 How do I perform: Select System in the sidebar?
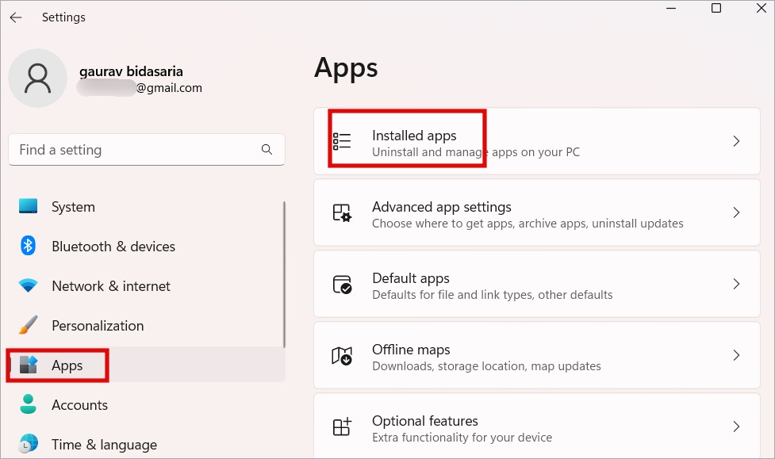click(x=73, y=207)
